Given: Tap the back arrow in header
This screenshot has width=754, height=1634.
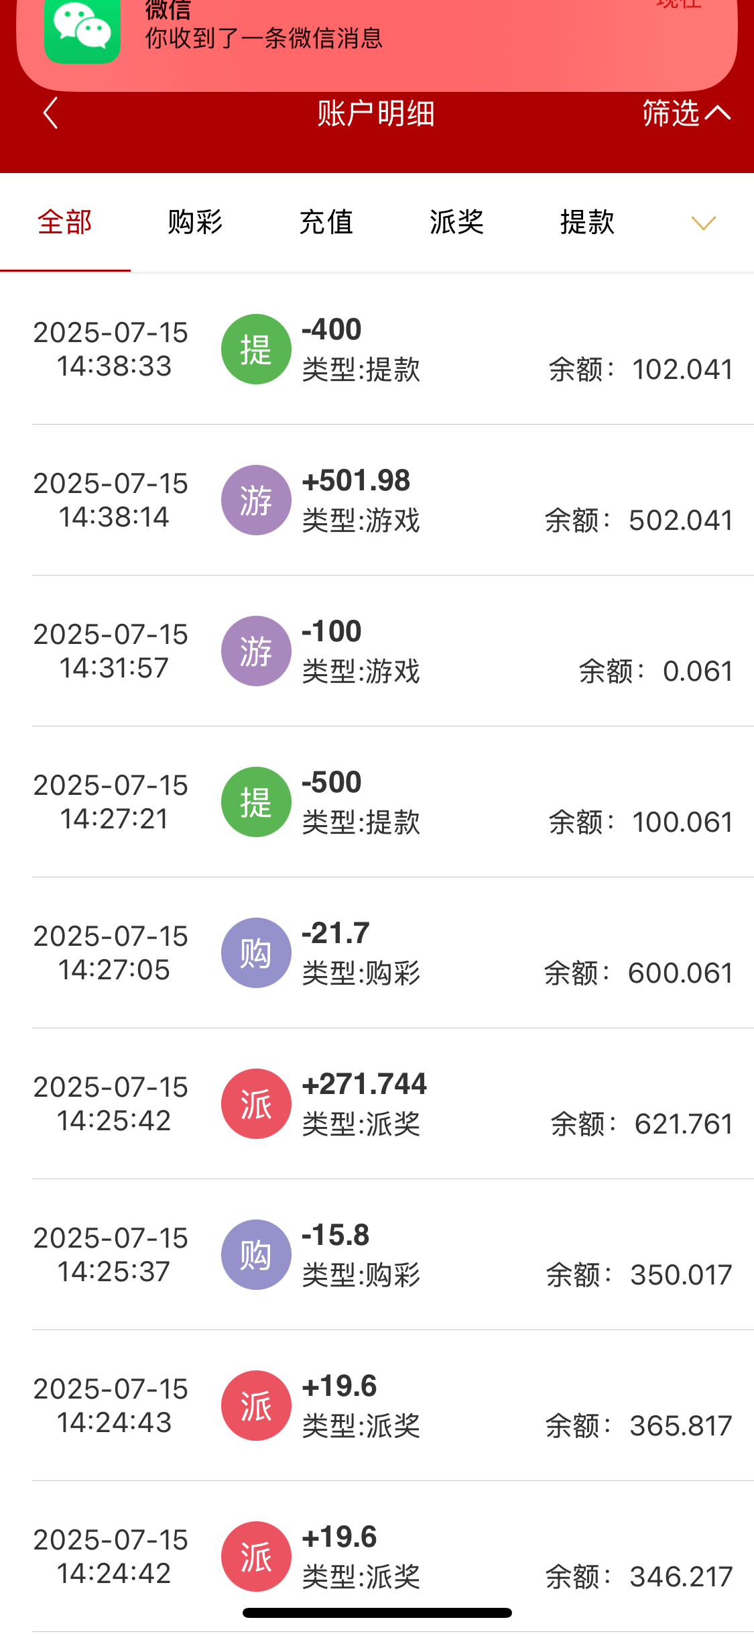Looking at the screenshot, I should [x=51, y=113].
